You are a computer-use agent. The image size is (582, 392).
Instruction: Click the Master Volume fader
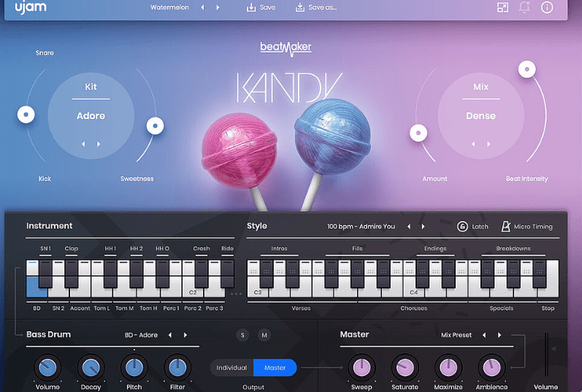(546, 355)
